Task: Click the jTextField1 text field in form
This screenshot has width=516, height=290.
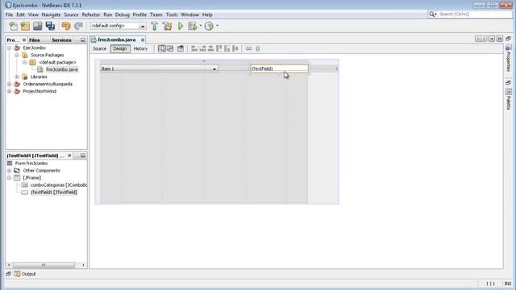Action: coord(280,68)
